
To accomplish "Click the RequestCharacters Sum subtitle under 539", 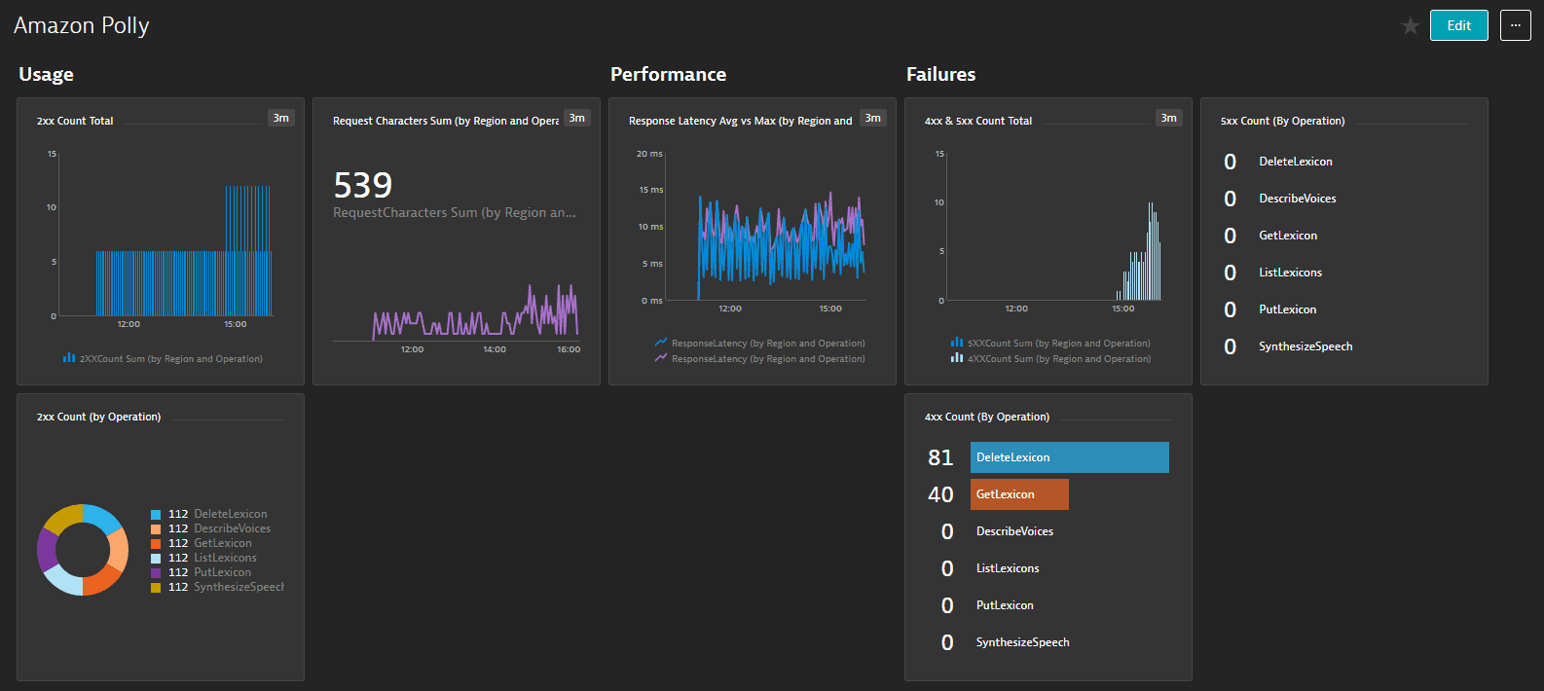I will point(455,212).
